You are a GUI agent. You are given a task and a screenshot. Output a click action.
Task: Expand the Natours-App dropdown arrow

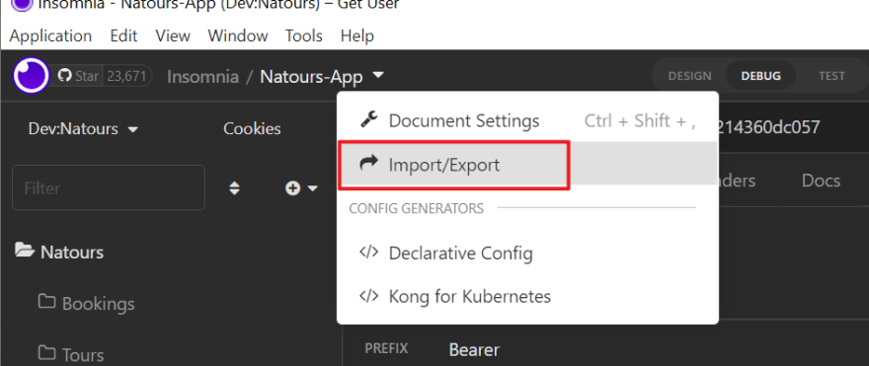point(378,75)
